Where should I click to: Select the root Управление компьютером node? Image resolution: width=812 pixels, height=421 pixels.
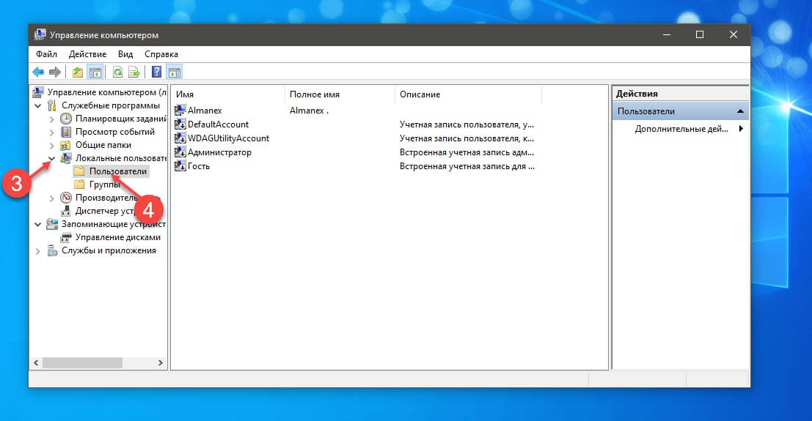pyautogui.click(x=106, y=92)
